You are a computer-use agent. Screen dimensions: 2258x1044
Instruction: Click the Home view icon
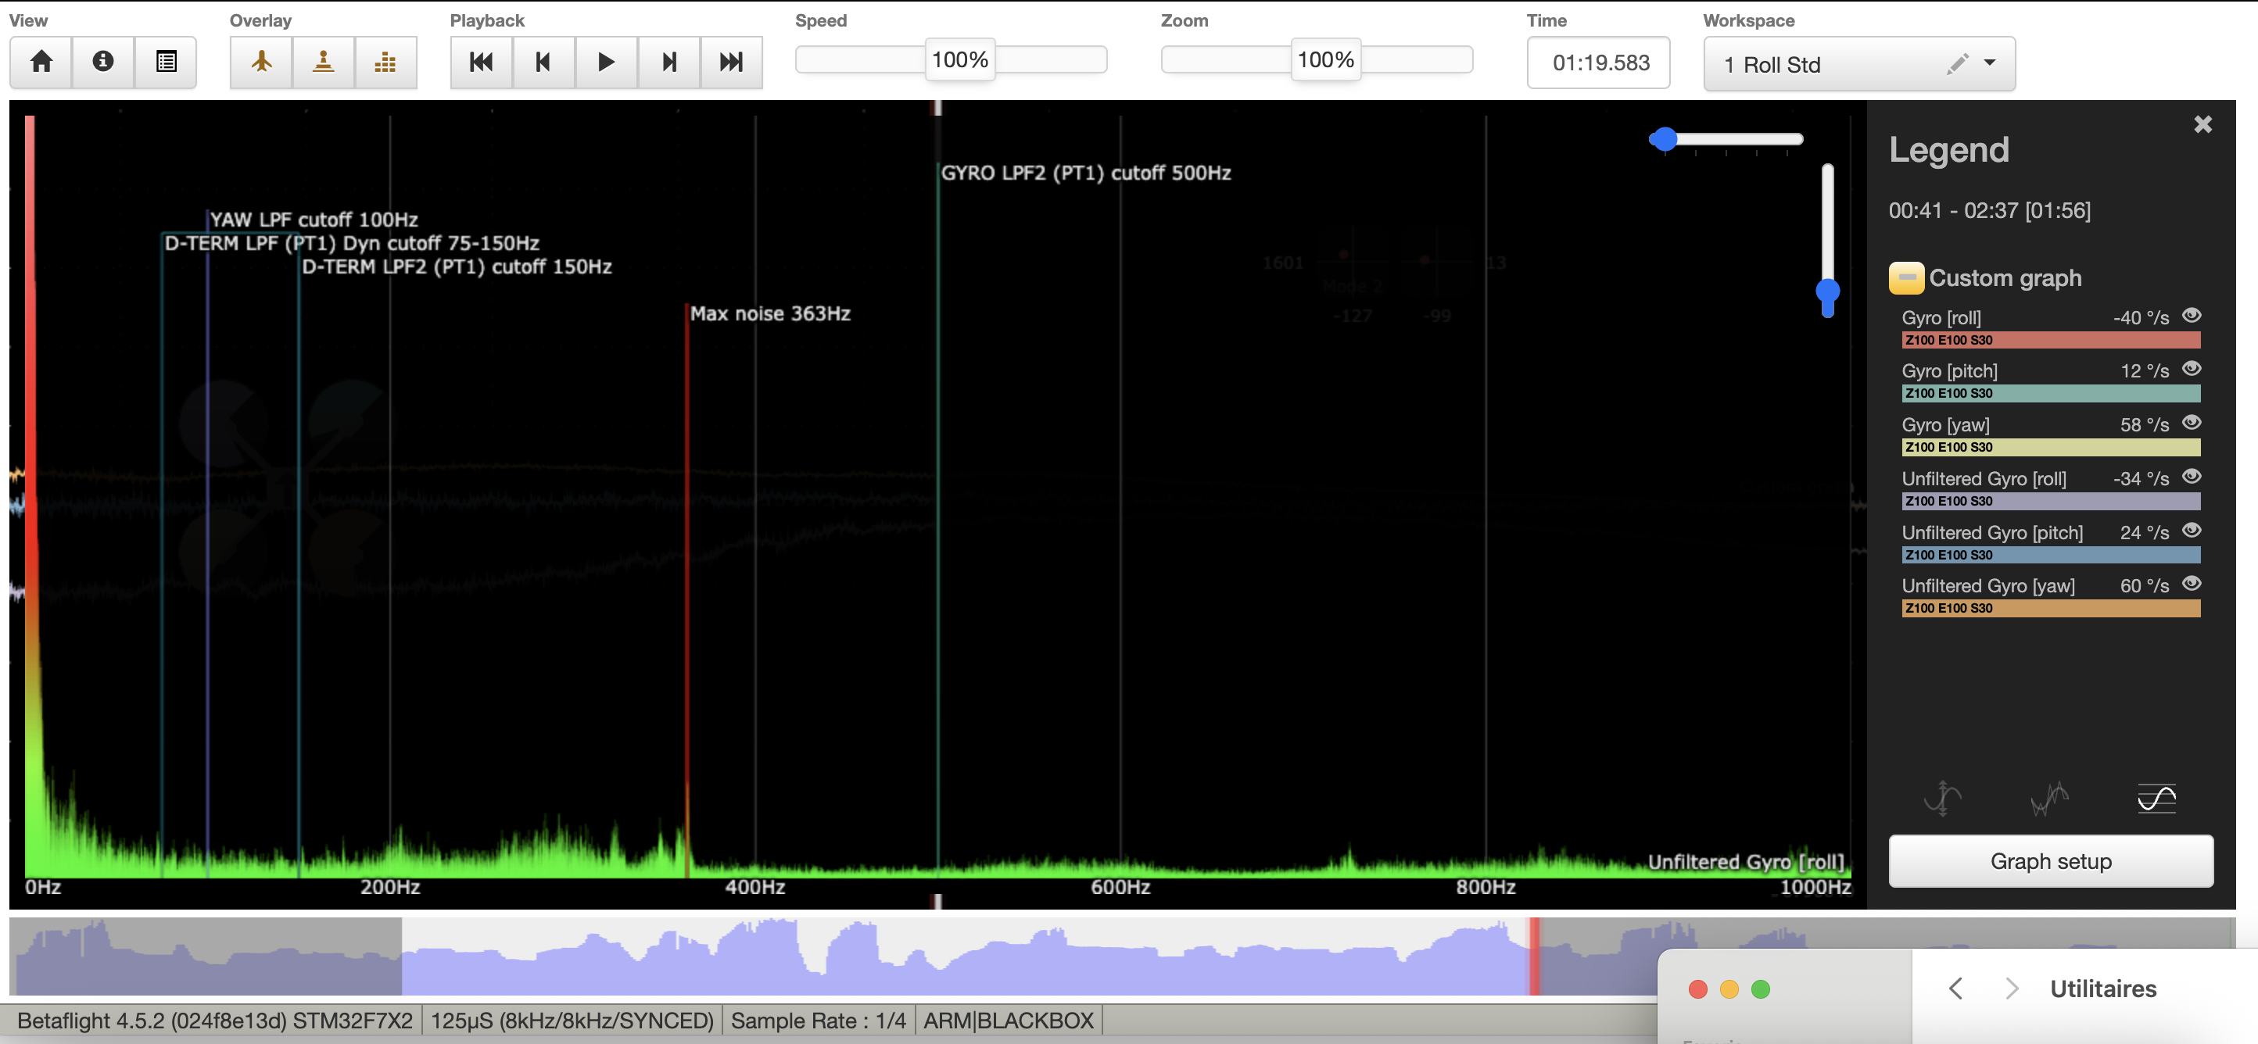pos(41,63)
